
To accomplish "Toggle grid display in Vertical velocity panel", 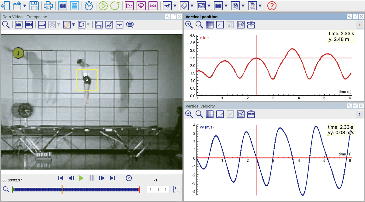I will tap(210, 114).
